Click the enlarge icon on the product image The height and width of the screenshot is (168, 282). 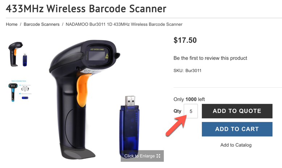[158, 156]
